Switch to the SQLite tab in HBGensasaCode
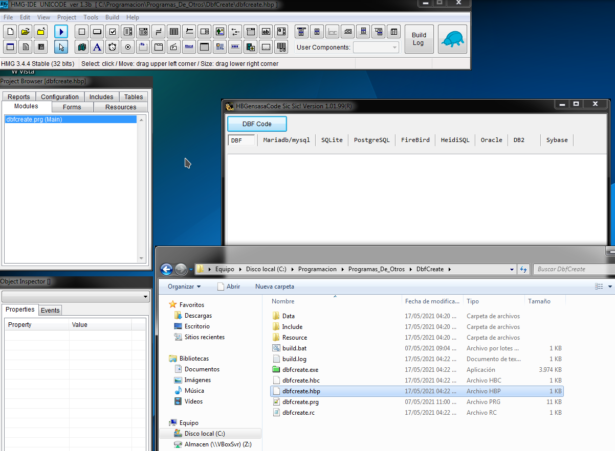This screenshot has width=615, height=451. [x=332, y=139]
